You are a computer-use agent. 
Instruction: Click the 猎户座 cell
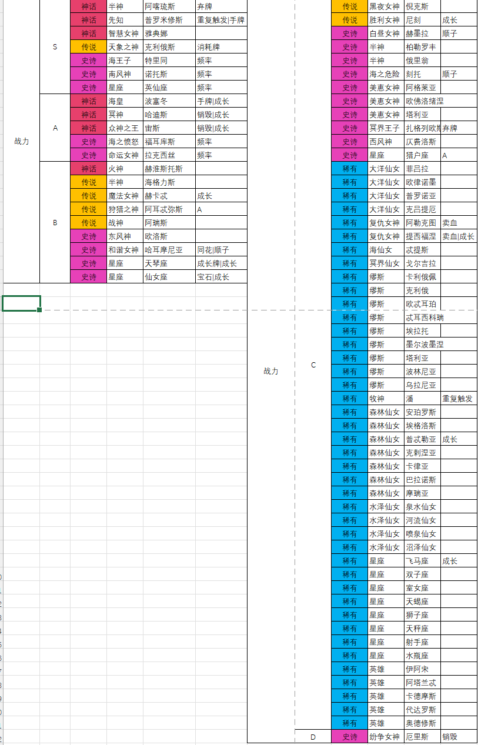click(422, 155)
